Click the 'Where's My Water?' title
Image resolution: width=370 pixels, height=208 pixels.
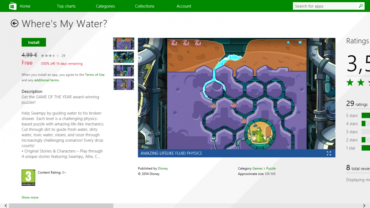(64, 24)
